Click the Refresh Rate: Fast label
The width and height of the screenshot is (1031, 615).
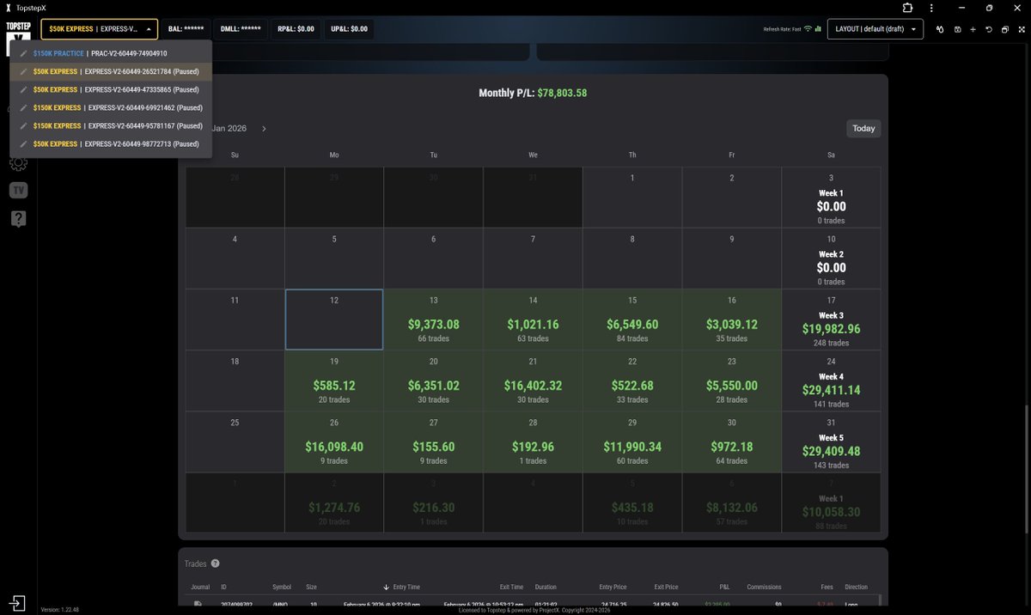(782, 29)
